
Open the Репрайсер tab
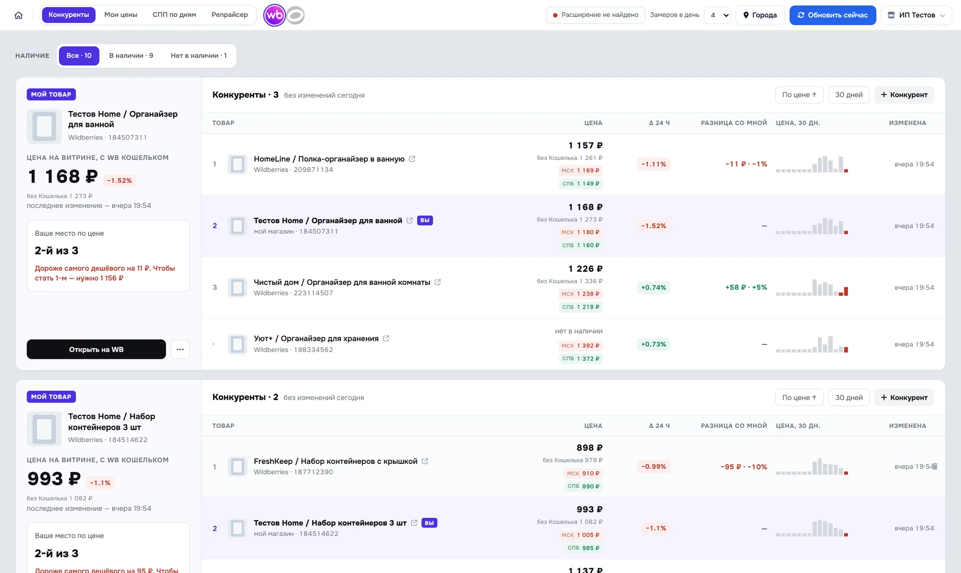pyautogui.click(x=230, y=15)
